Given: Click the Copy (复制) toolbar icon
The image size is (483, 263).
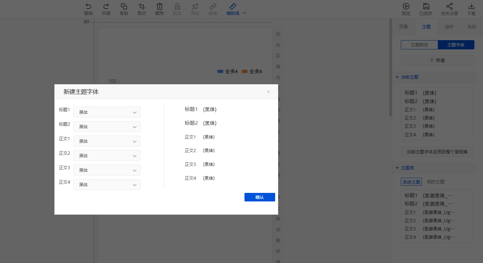Looking at the screenshot, I should point(124,6).
